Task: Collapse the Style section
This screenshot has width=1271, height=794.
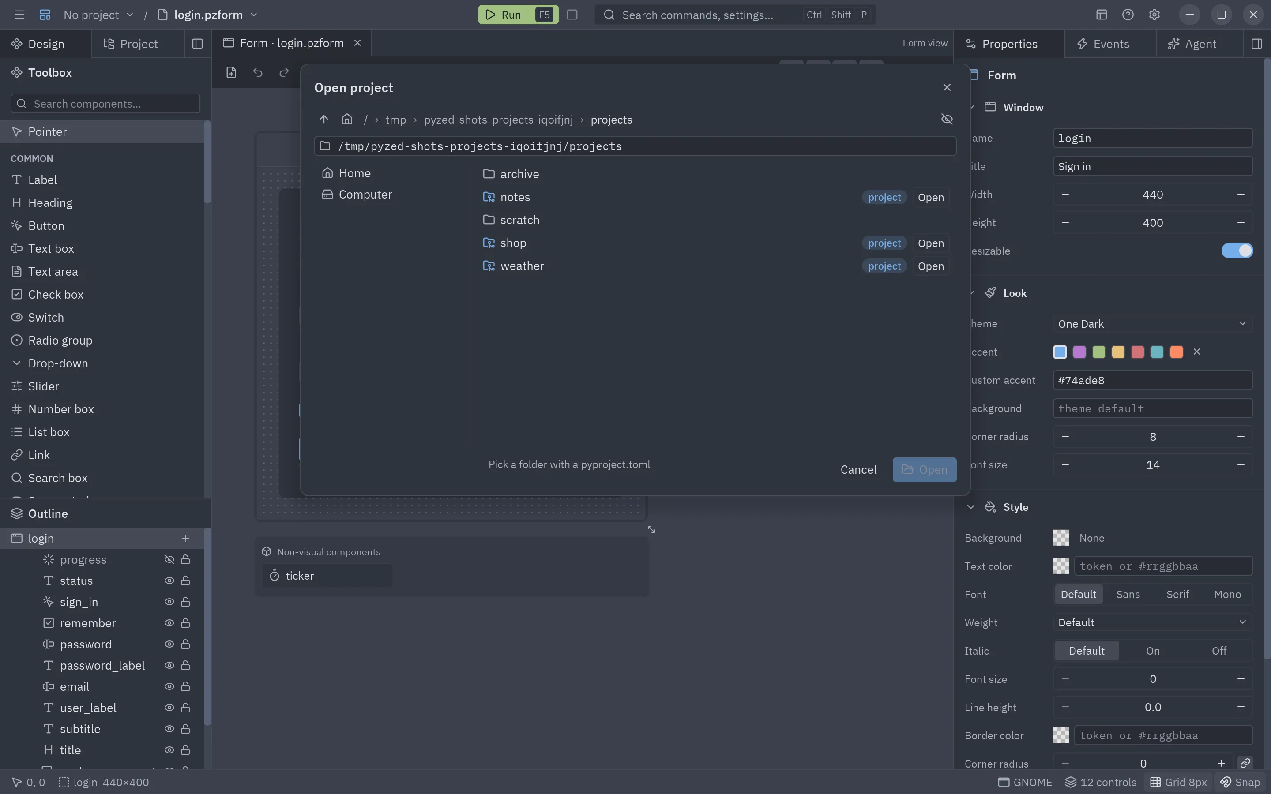Action: point(970,507)
